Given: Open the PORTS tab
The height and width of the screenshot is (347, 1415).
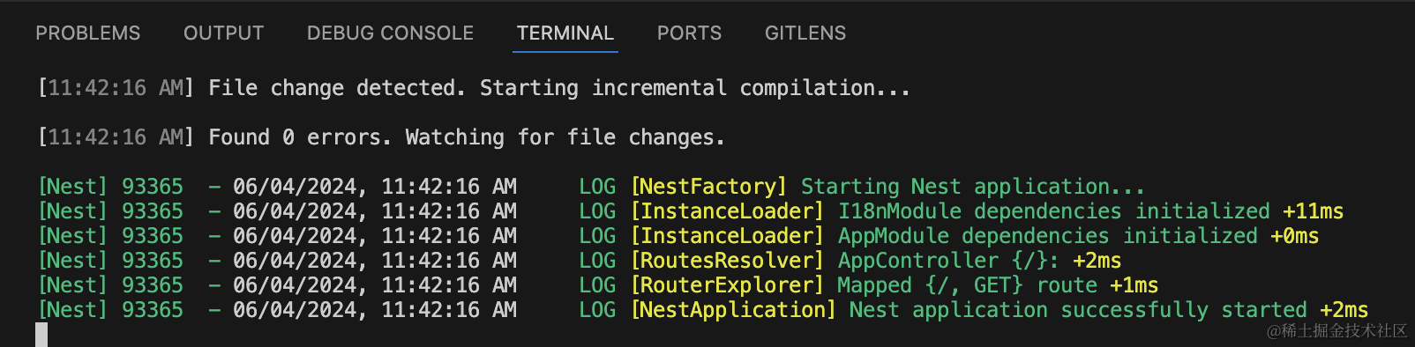Looking at the screenshot, I should tap(689, 33).
